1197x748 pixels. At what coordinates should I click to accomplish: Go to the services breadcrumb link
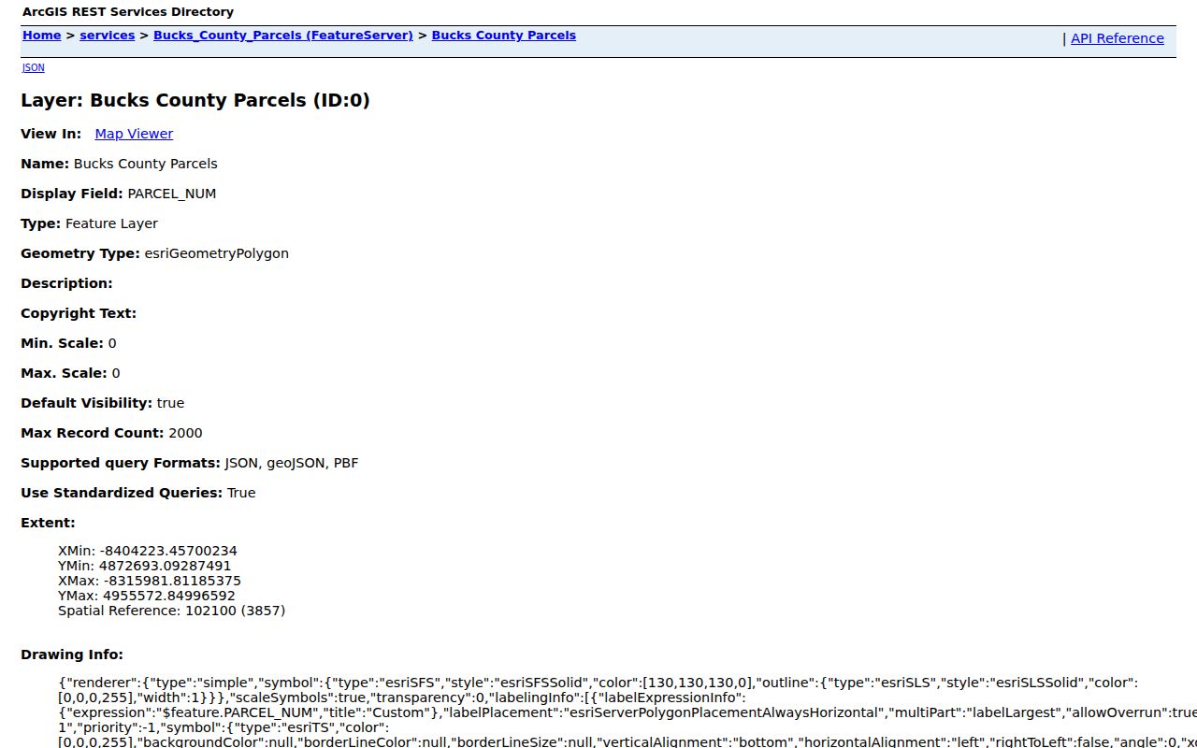pos(107,36)
